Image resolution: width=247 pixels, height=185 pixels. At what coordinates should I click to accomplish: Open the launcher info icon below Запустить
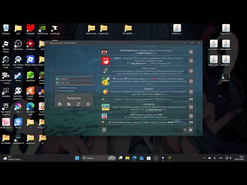60,104
